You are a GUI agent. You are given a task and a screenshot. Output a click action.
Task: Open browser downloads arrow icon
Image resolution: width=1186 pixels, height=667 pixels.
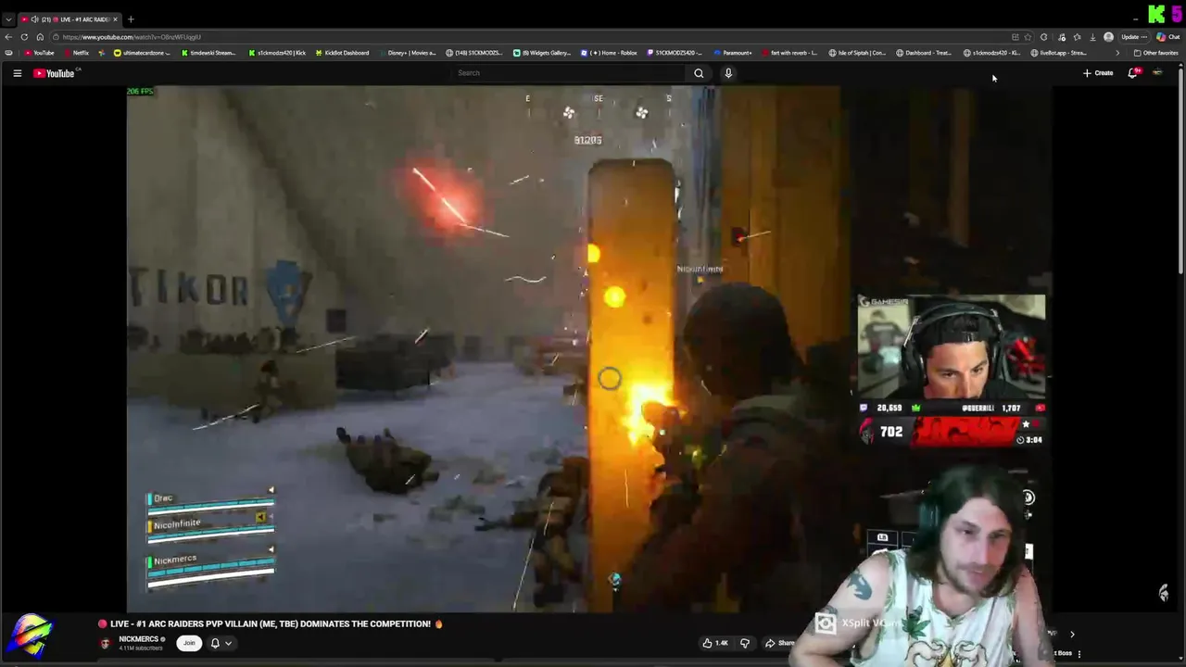click(1092, 37)
